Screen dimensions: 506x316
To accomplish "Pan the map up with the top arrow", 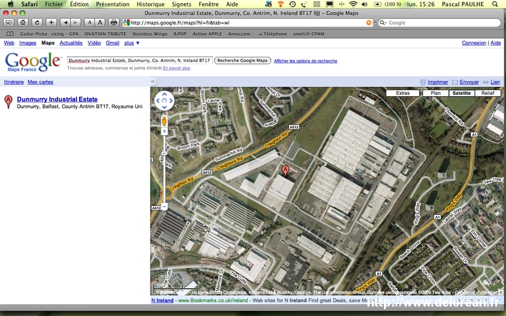I will click(x=164, y=94).
